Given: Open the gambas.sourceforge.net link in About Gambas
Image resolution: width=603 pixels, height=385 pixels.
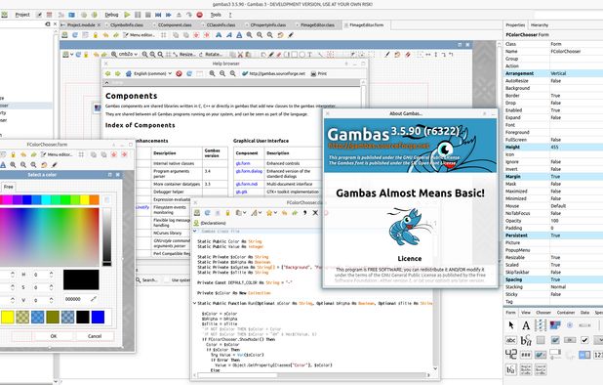Looking at the screenshot, I should tap(380, 146).
